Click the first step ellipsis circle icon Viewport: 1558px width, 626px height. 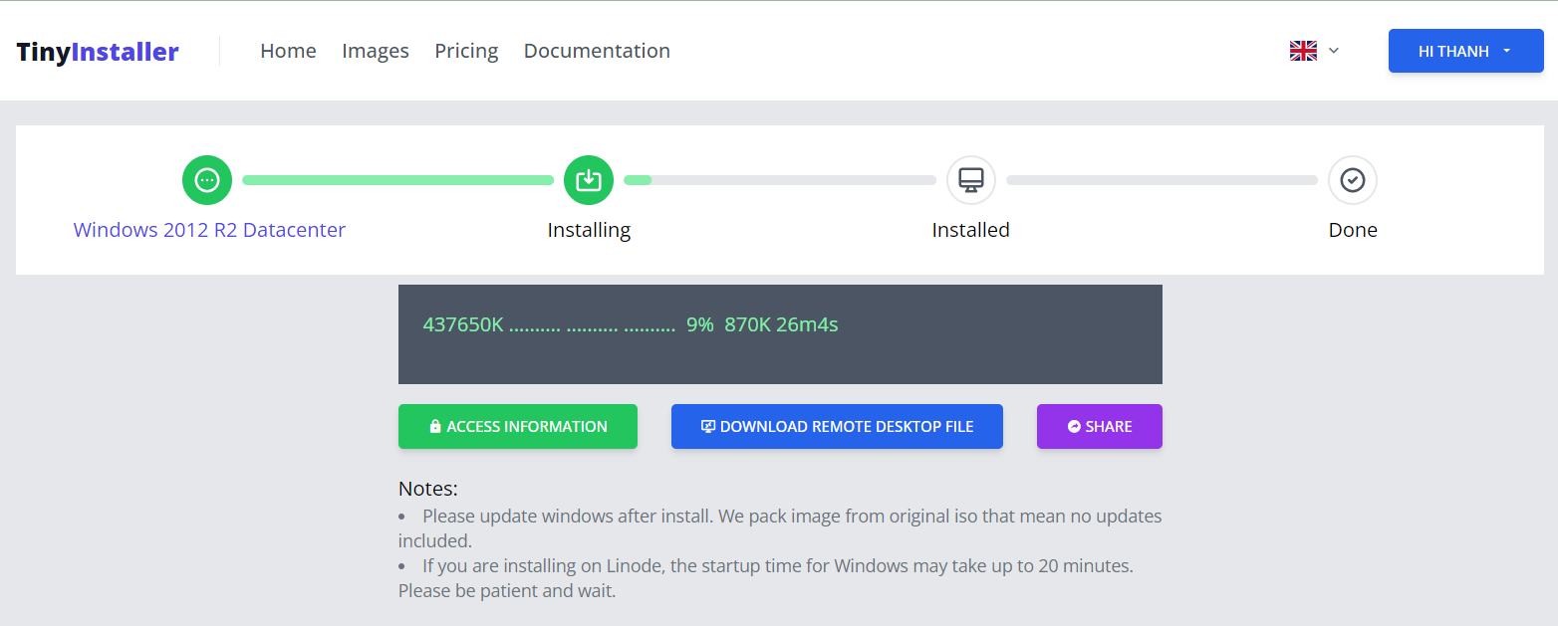click(x=207, y=180)
